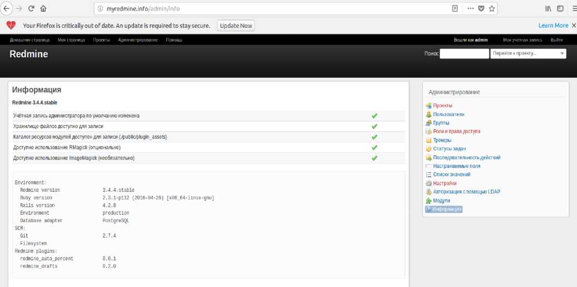Click the 'Redmine 3.4.4.stable' bold text

34,103
